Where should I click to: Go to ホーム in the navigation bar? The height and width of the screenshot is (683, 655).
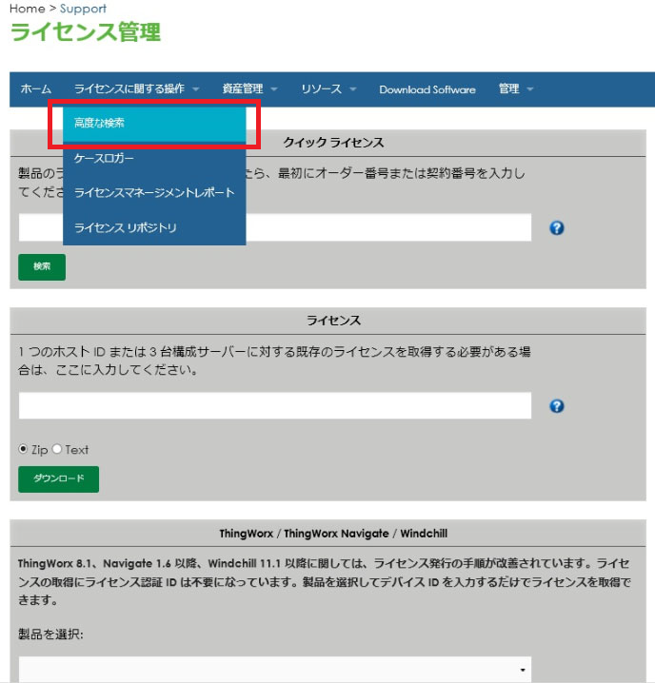tap(36, 88)
